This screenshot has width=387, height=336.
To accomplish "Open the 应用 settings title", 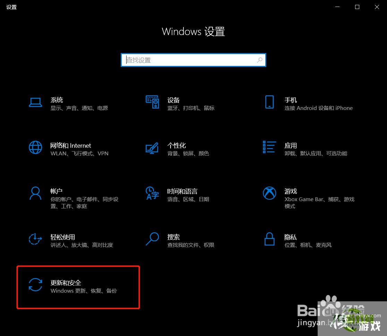I will point(291,145).
